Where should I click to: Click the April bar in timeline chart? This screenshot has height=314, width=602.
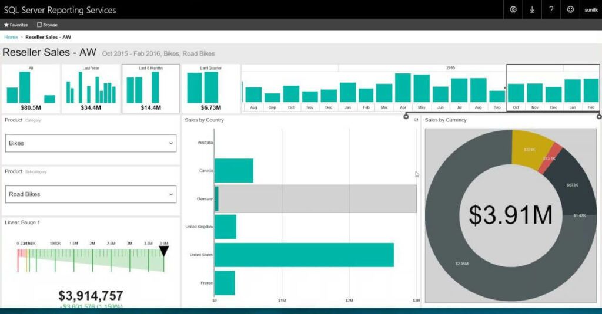(403, 88)
